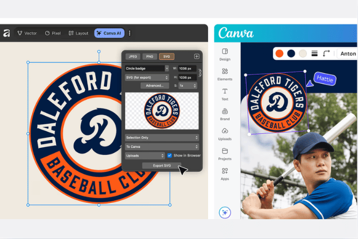
Task: Select the badge logo on Canva canvas
Action: click(277, 103)
